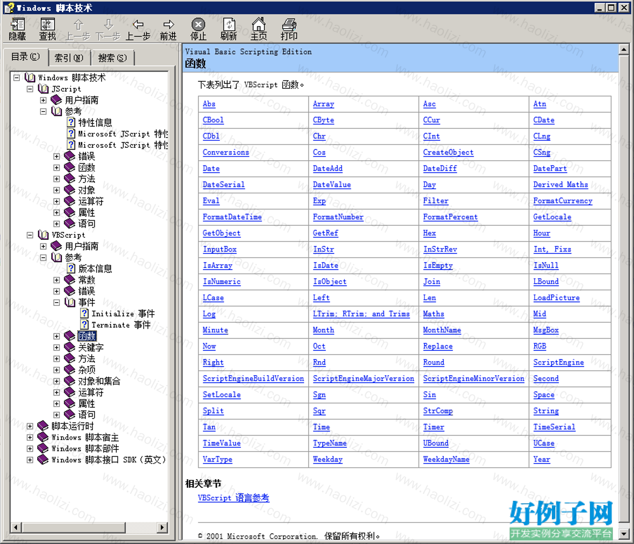
Task: Expand the JScript 用户指南 node
Action: [x=43, y=100]
